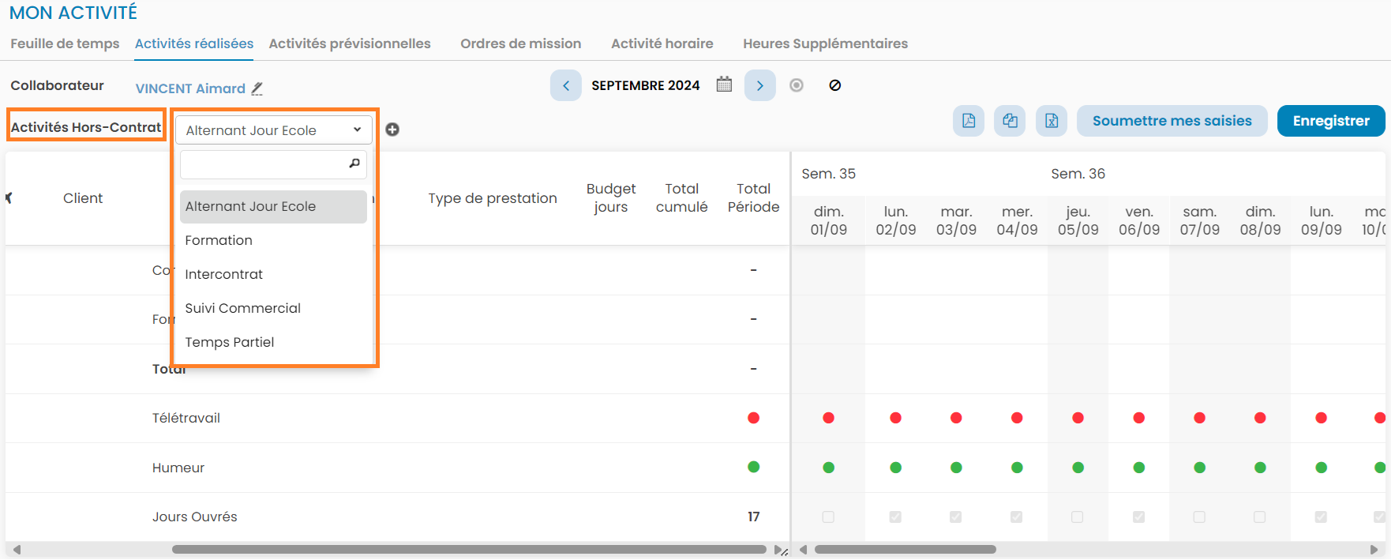This screenshot has width=1391, height=560.
Task: Edit collaborator with the pencil icon
Action: 257,89
